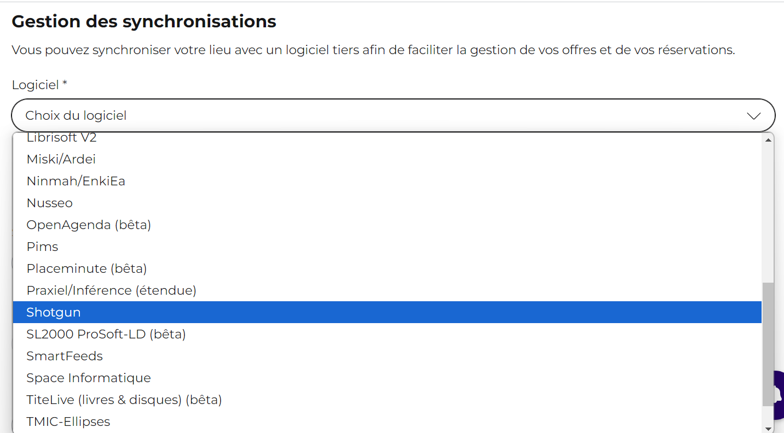784x433 pixels.
Task: Select OpenAgenda (bêta) option
Action: (x=387, y=225)
